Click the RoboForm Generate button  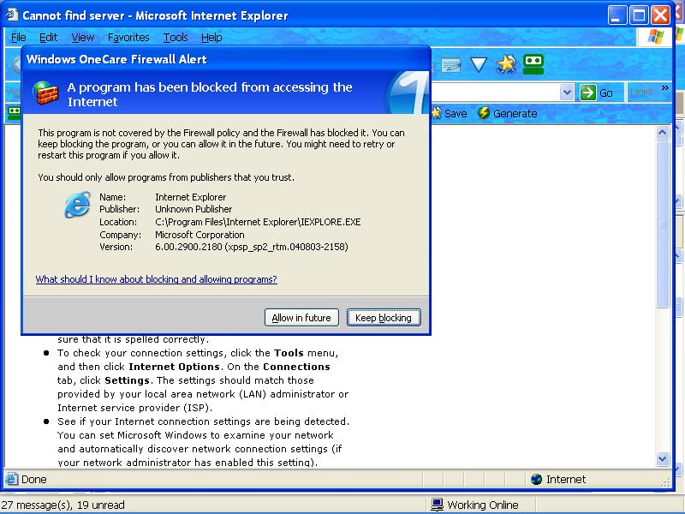point(507,114)
